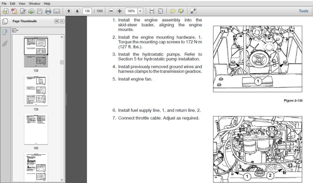Select the partially visible page 161 thumbnail
The height and width of the screenshot is (183, 313).
36,167
